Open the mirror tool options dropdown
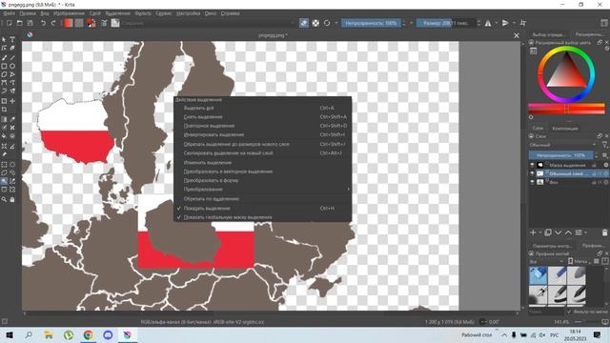Screen dimensions: 610x343 pyautogui.click(x=496, y=23)
